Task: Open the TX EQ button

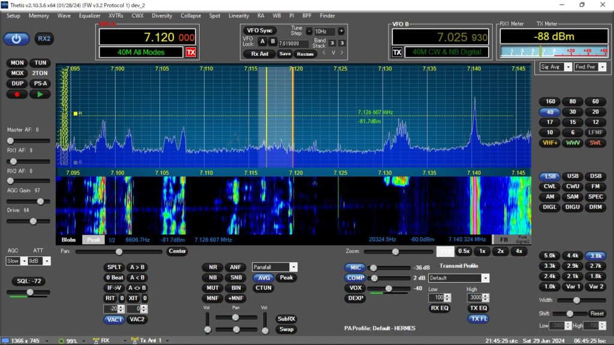Action: [478, 308]
